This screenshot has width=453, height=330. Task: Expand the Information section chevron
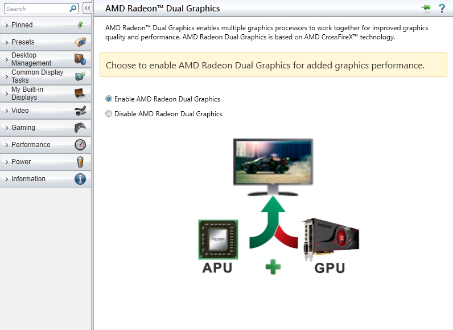pos(7,179)
